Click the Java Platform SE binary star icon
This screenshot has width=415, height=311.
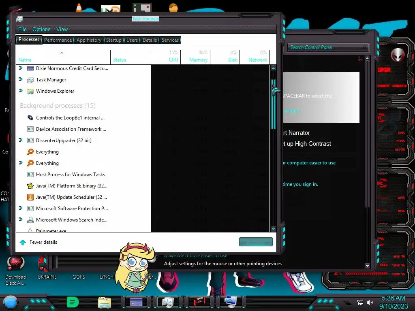(x=30, y=186)
